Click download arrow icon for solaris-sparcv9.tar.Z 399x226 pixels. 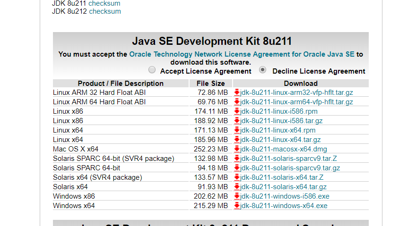pos(237,159)
